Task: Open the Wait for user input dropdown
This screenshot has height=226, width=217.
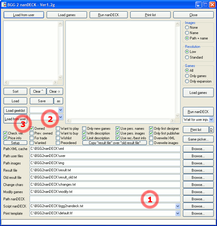Action: click(211, 120)
